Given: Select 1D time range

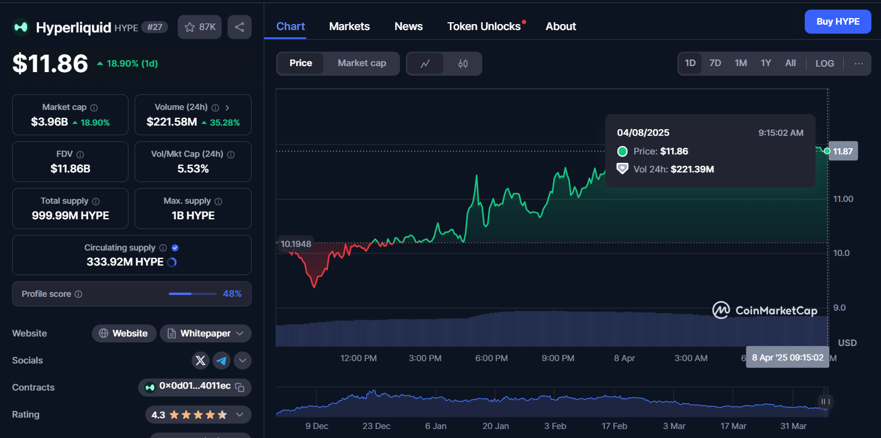Looking at the screenshot, I should 690,63.
